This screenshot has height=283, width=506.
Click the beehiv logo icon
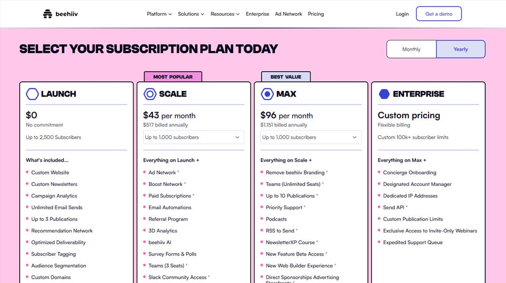pyautogui.click(x=48, y=14)
